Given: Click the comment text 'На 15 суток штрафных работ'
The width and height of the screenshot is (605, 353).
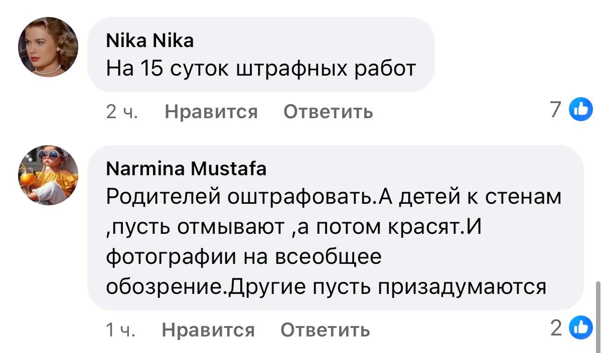Looking at the screenshot, I should [261, 69].
